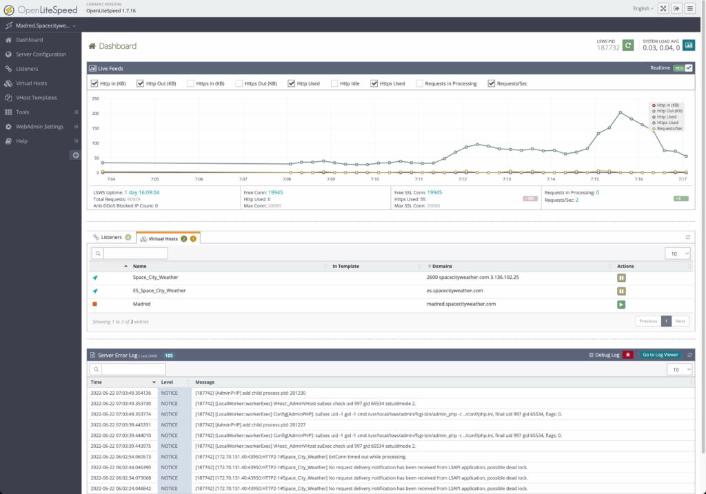706x494 pixels.
Task: Click the search icon in Server Error Log
Action: 96,369
